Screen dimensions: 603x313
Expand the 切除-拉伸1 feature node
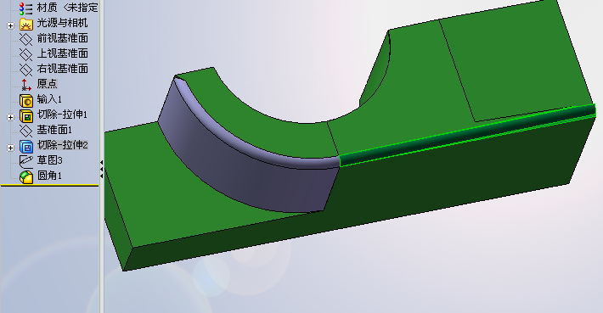11,117
